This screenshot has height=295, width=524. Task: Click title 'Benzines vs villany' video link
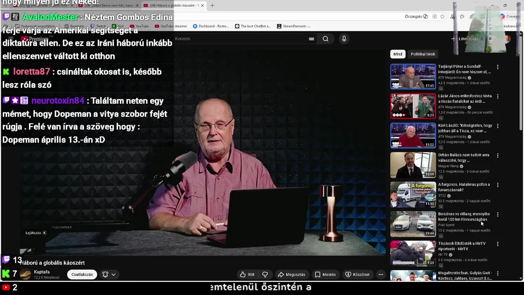click(464, 216)
